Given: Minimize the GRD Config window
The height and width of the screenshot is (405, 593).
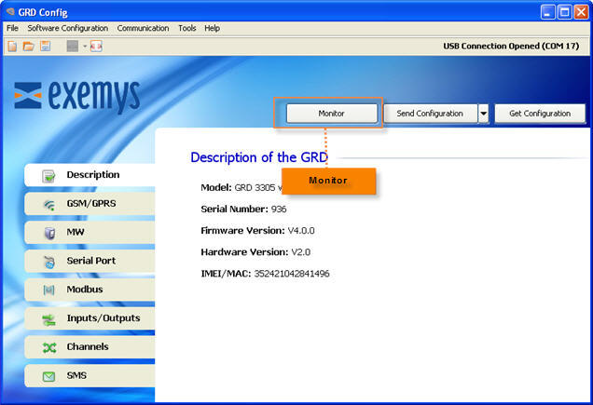Looking at the screenshot, I should [547, 12].
